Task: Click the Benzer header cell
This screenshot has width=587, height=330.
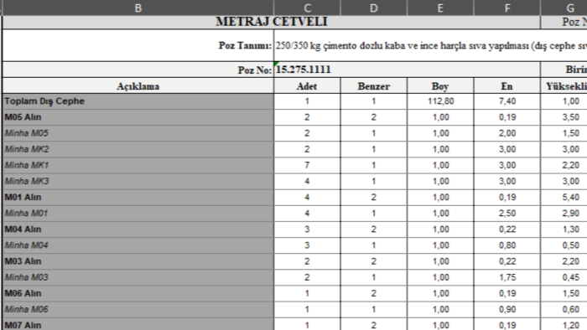Action: pyautogui.click(x=374, y=86)
